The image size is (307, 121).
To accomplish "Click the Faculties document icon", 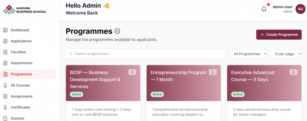I will click(5, 52).
